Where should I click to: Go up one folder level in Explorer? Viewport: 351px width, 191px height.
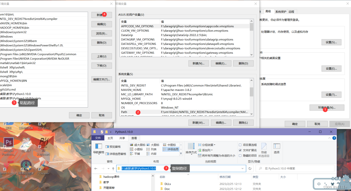pos(113,169)
